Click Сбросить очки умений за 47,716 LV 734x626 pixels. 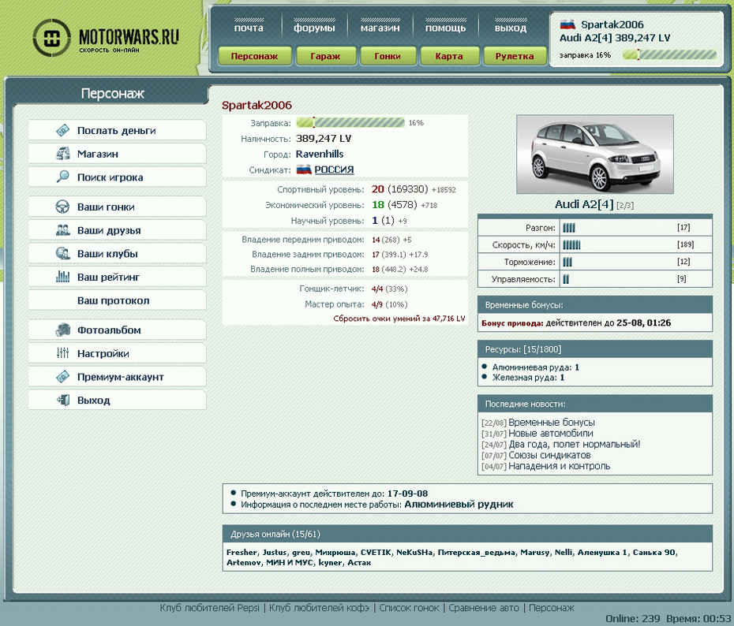[399, 319]
